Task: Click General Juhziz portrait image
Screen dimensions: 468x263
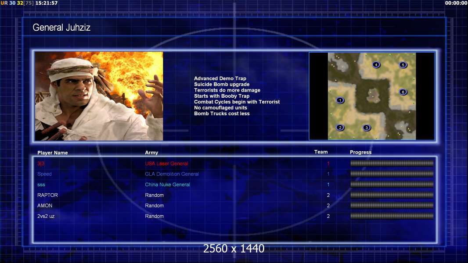Action: click(99, 96)
